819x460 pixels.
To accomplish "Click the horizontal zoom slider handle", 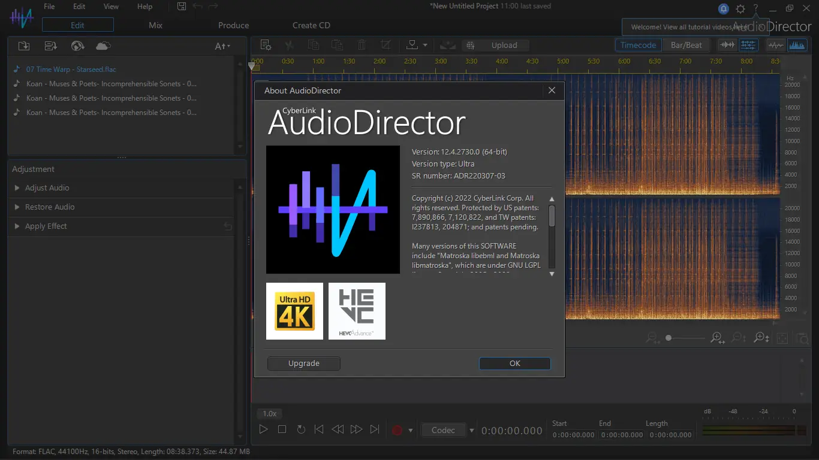I will coord(669,338).
